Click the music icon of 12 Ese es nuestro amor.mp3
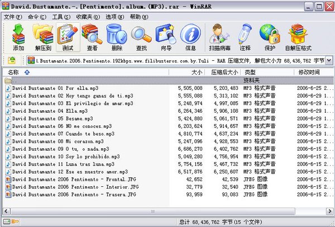Screen dimensions: 335x227 [8, 172]
